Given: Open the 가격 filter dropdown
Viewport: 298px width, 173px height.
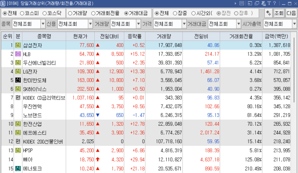Looking at the screenshot, I should pyautogui.click(x=184, y=24).
